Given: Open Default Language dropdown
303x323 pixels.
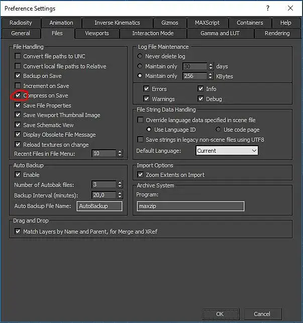Looking at the screenshot, I should [227, 151].
